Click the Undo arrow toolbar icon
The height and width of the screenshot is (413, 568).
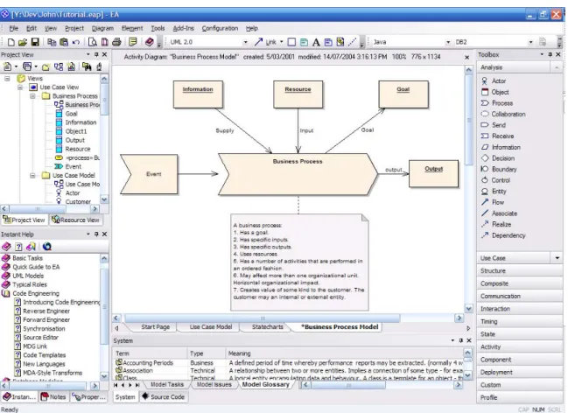point(76,42)
